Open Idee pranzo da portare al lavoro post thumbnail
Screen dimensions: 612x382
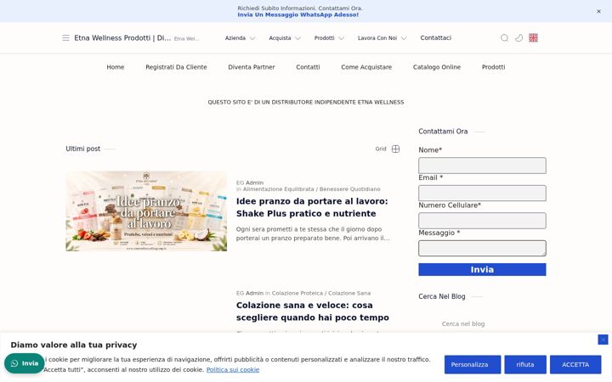coord(146,211)
